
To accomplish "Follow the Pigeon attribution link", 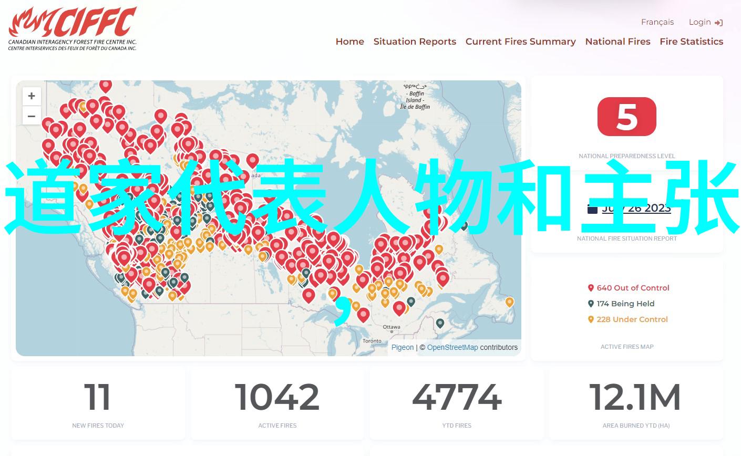I will coord(403,347).
